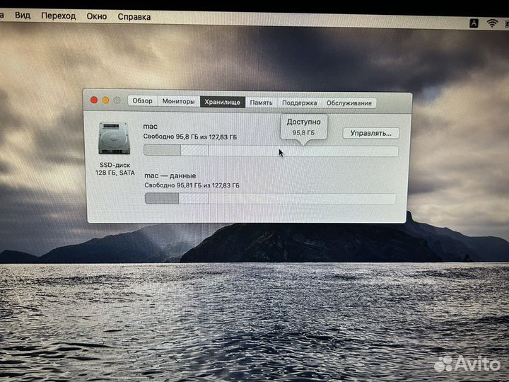Click the mac — данные storage bar

point(270,199)
